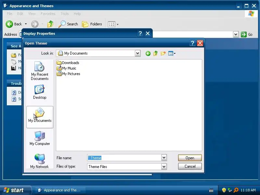Expand the Address bar dropdown
The width and height of the screenshot is (260, 195).
pos(236,34)
